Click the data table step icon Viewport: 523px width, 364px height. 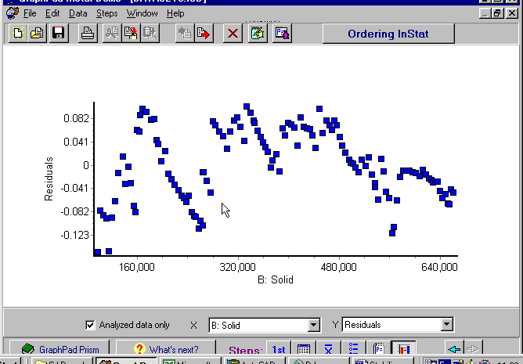coord(304,349)
